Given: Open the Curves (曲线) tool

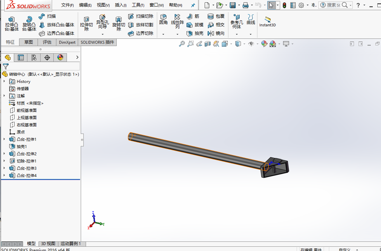Looking at the screenshot, I should 251,19.
